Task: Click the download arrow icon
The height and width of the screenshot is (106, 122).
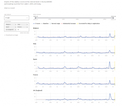Action: click(x=5, y=35)
